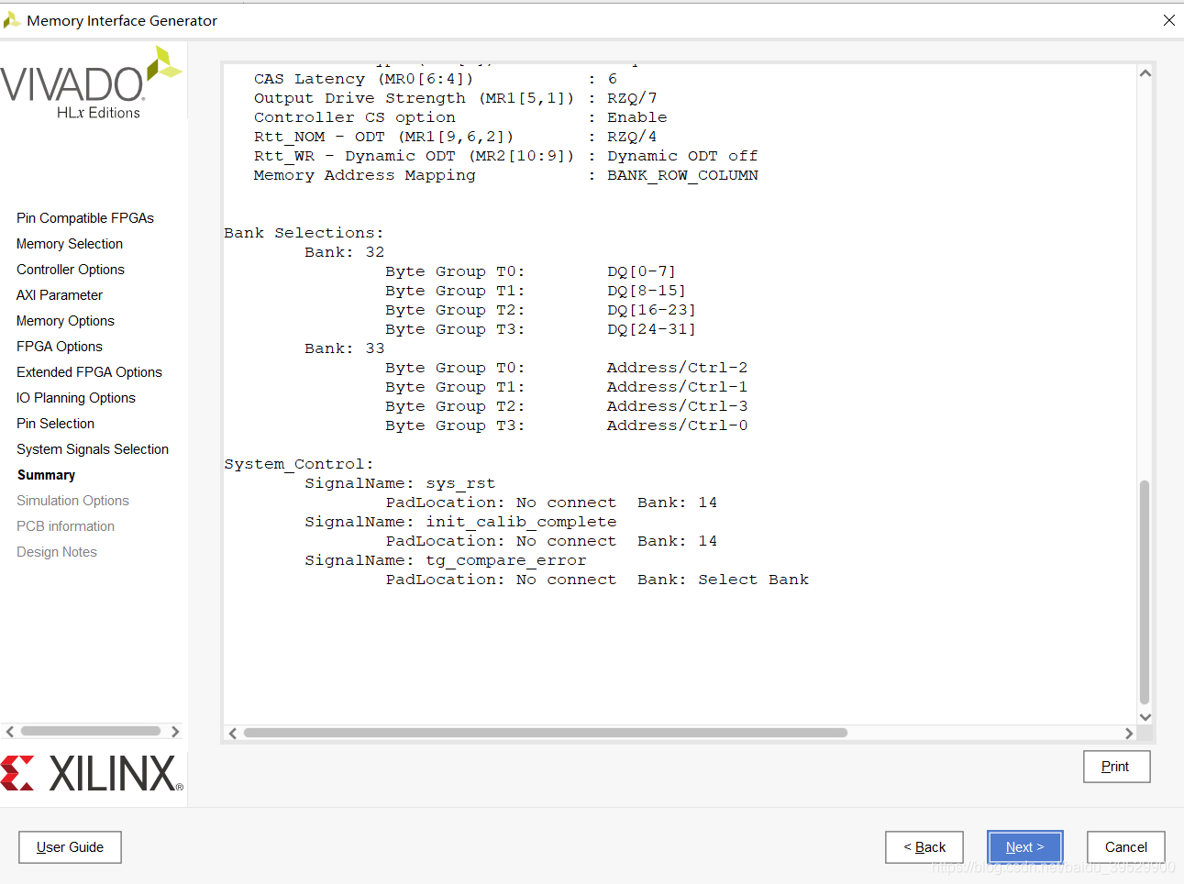
Task: Open Pin Selection step
Action: (55, 424)
